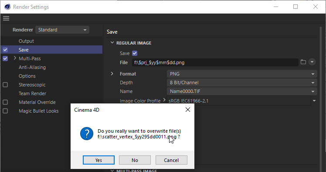The image size is (326, 172).
Task: Select the Output settings page
Action: point(26,41)
